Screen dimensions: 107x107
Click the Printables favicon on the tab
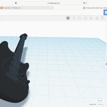(x=2, y=8)
